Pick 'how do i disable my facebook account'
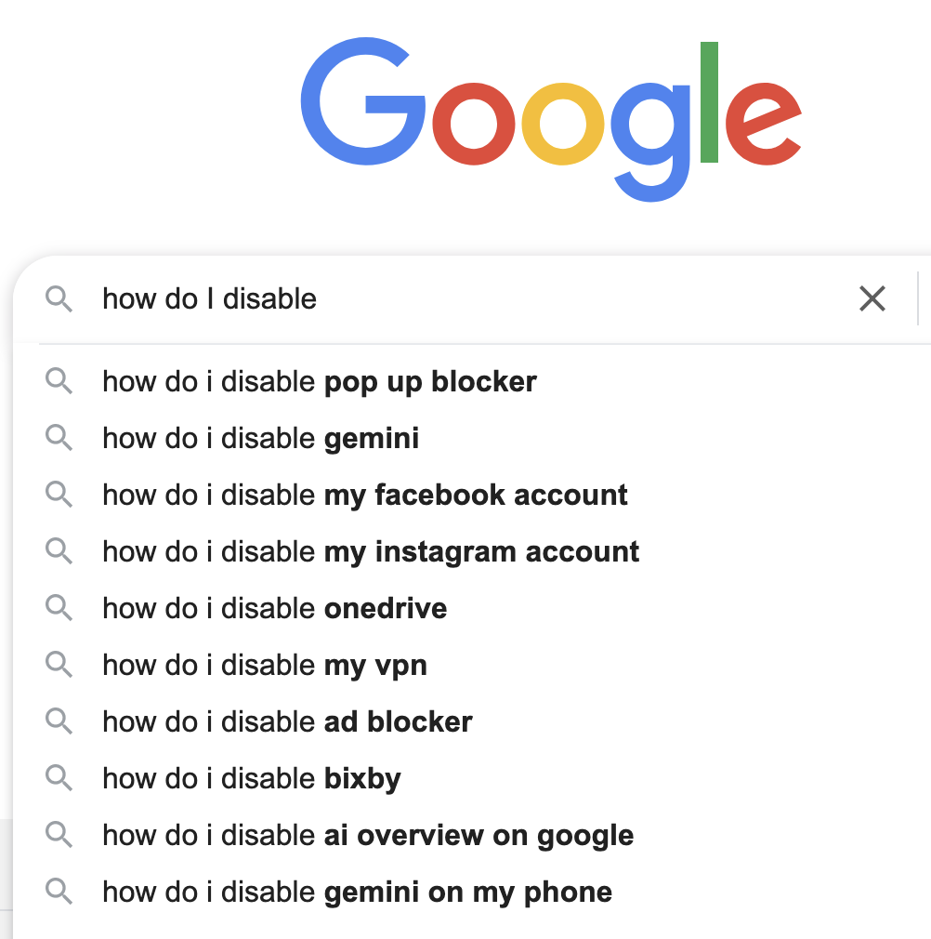The width and height of the screenshot is (931, 939). pyautogui.click(x=472, y=495)
